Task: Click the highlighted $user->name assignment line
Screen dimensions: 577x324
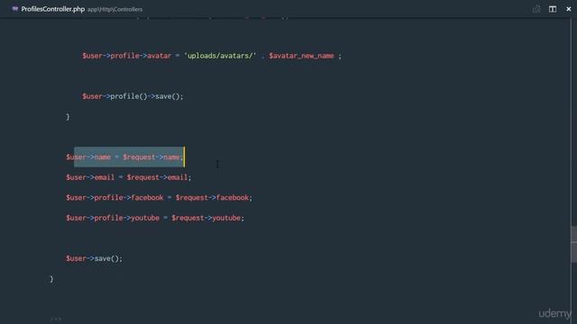Action: coord(124,157)
